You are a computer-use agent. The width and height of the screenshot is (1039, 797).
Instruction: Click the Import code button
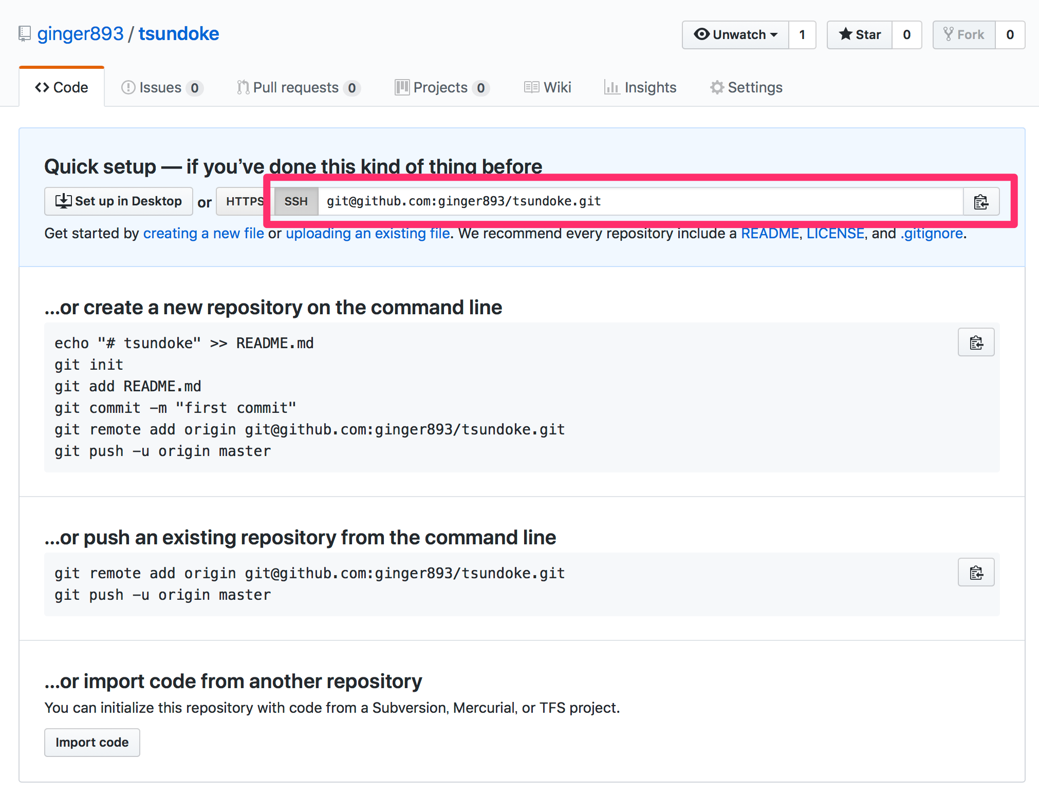click(92, 743)
